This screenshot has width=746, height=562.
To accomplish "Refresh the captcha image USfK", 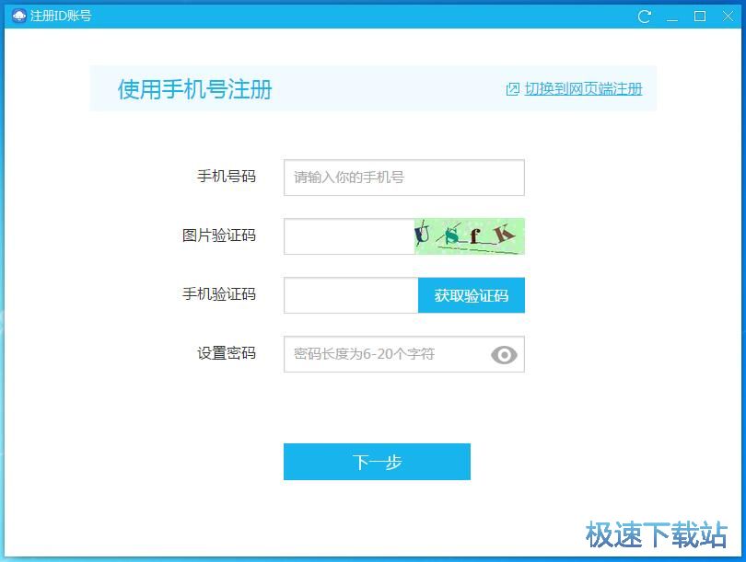I will coord(470,236).
